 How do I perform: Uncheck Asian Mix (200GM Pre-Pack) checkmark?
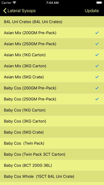tap(97, 33)
